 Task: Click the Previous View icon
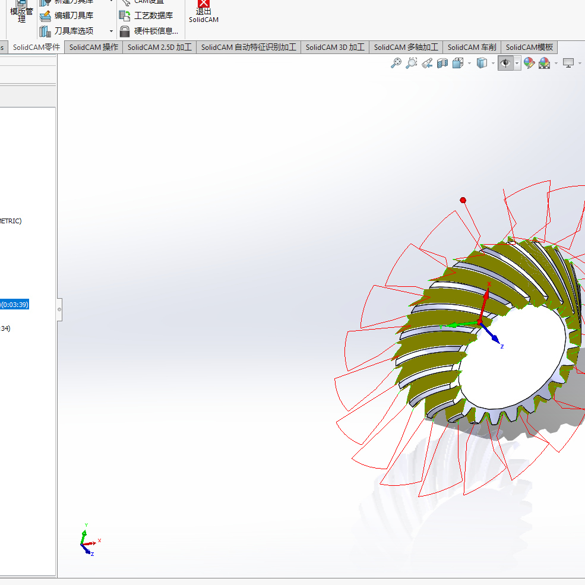point(426,63)
